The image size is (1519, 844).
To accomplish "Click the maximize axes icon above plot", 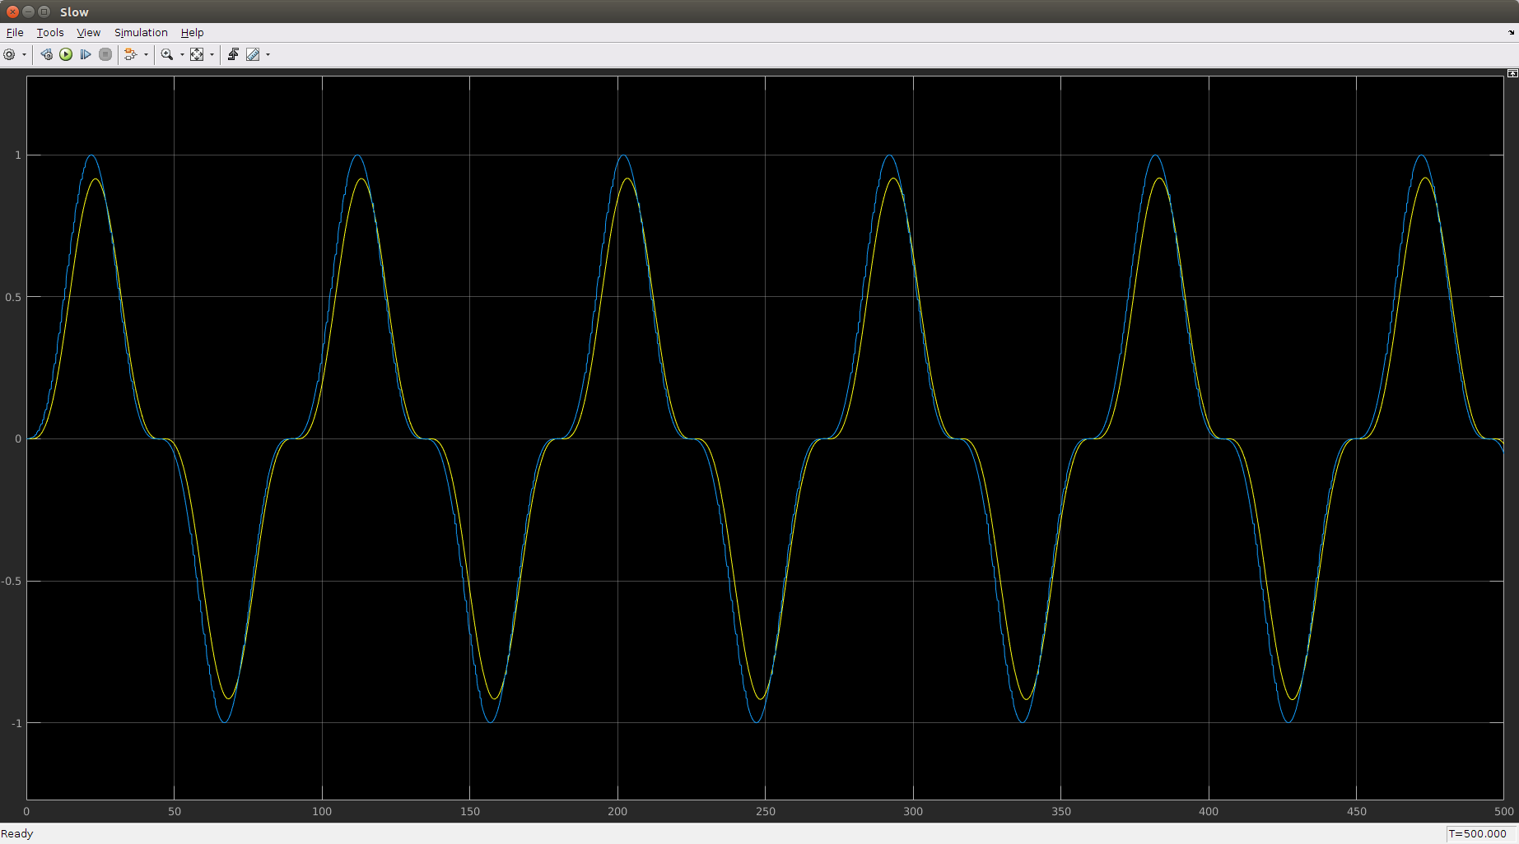I will point(1512,73).
